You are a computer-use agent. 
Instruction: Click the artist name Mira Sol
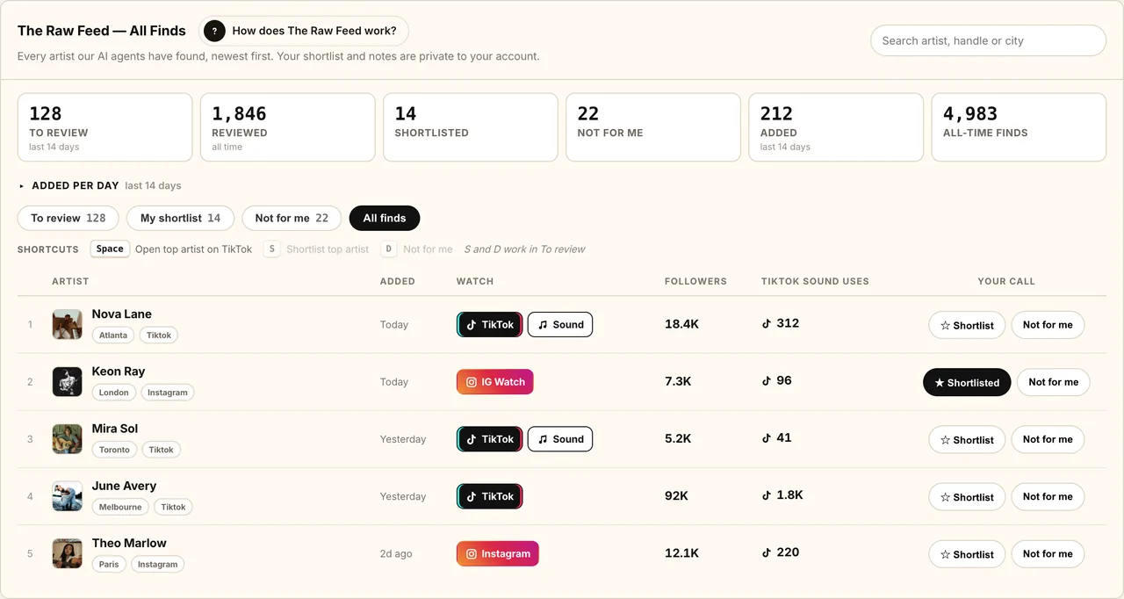click(115, 429)
